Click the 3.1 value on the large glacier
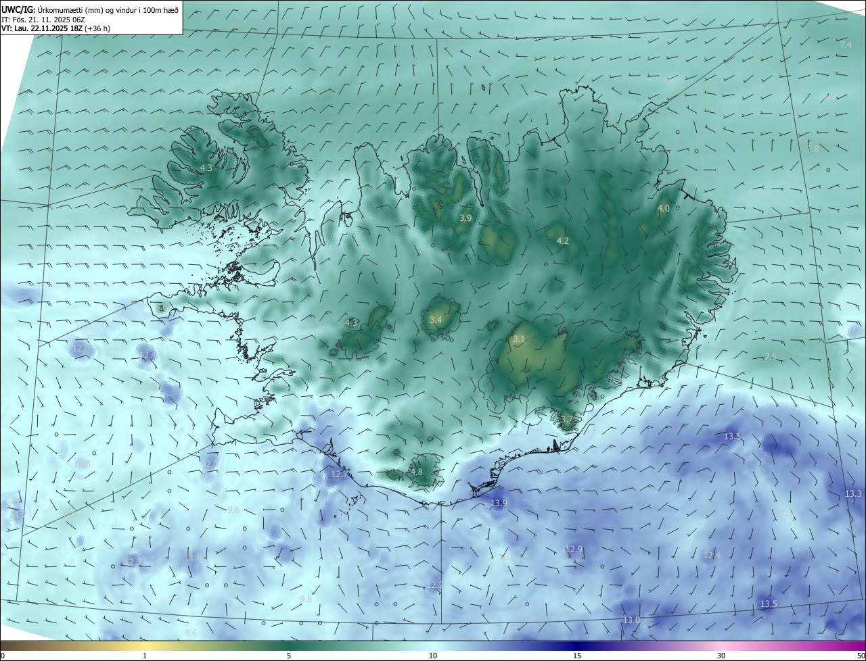The width and height of the screenshot is (866, 661). point(519,339)
